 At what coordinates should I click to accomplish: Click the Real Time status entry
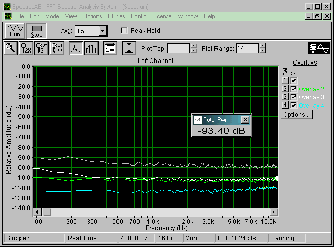pos(91,238)
